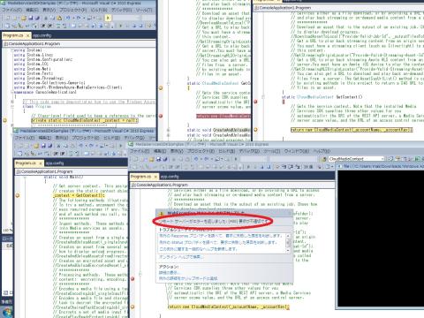Click the highlighted Start Debugging icon in top-left window
The height and width of the screenshot is (318, 424).
[108, 19]
